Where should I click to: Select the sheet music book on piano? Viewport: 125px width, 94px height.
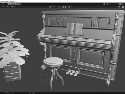[74, 29]
